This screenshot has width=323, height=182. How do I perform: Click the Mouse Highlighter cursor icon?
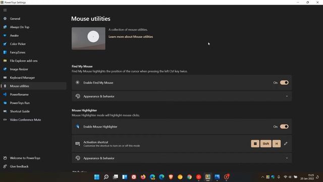[78, 126]
